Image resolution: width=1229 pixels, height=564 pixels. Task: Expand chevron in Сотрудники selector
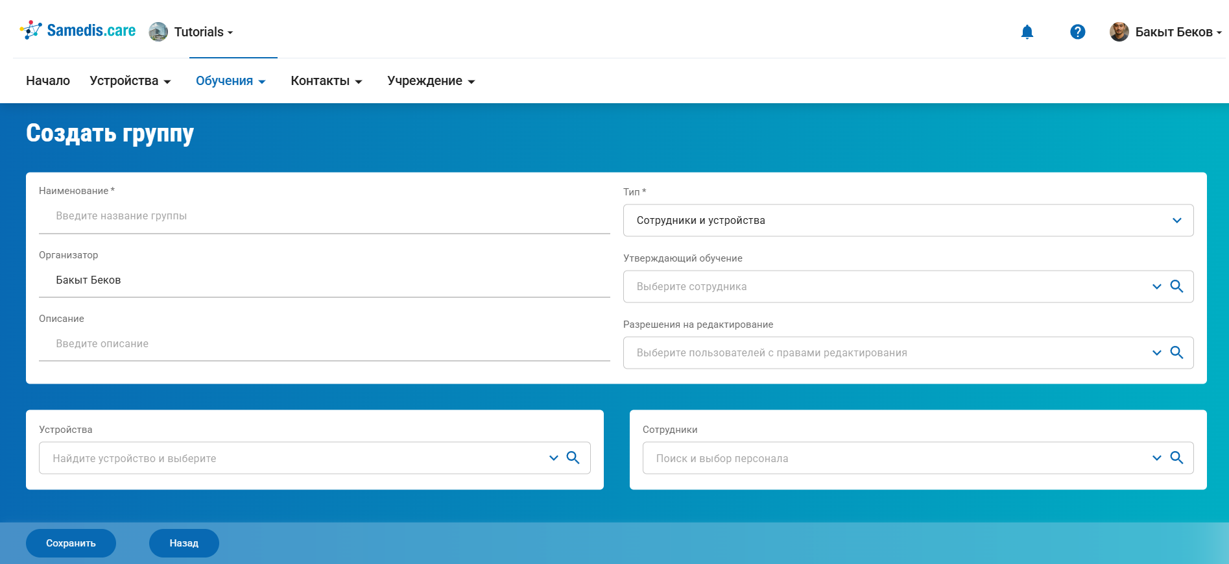[1156, 458]
